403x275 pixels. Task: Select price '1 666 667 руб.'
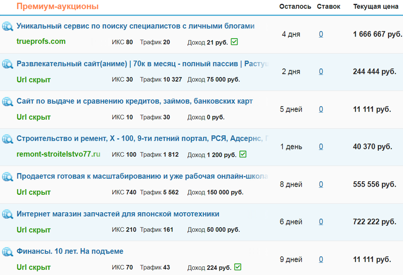pos(378,34)
